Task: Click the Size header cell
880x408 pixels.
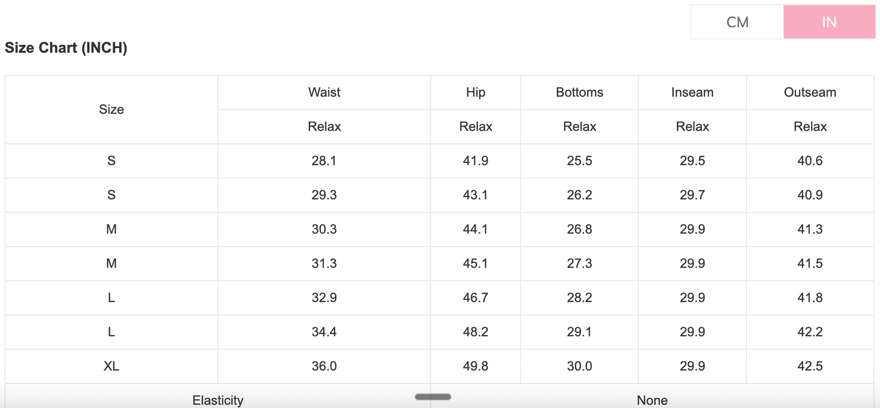Action: (x=111, y=109)
